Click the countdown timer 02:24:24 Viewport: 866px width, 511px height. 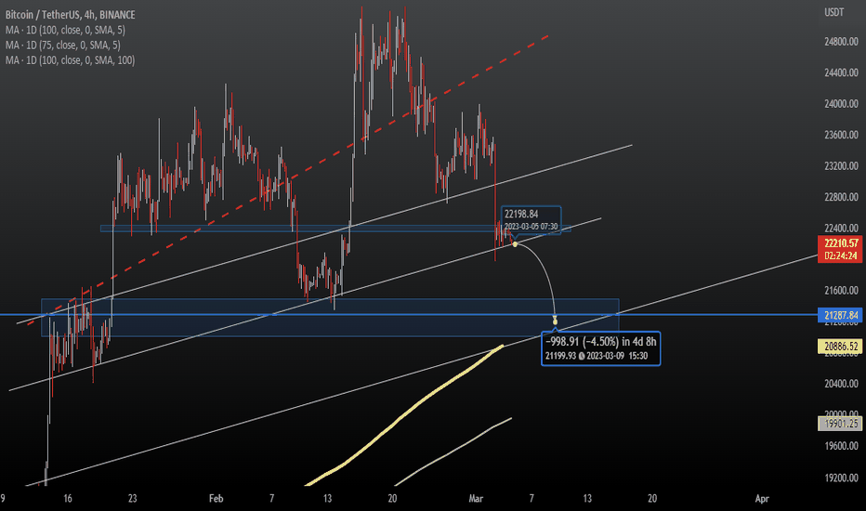(841, 255)
